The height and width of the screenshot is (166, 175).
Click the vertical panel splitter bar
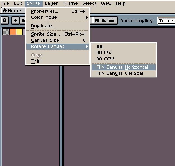point(62,115)
